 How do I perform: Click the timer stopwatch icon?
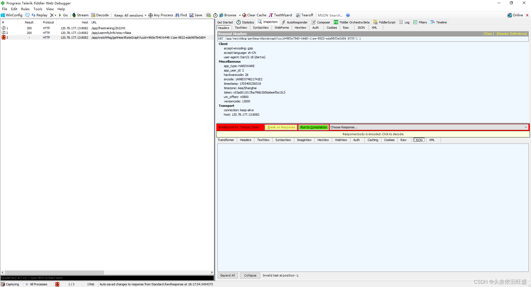point(215,15)
